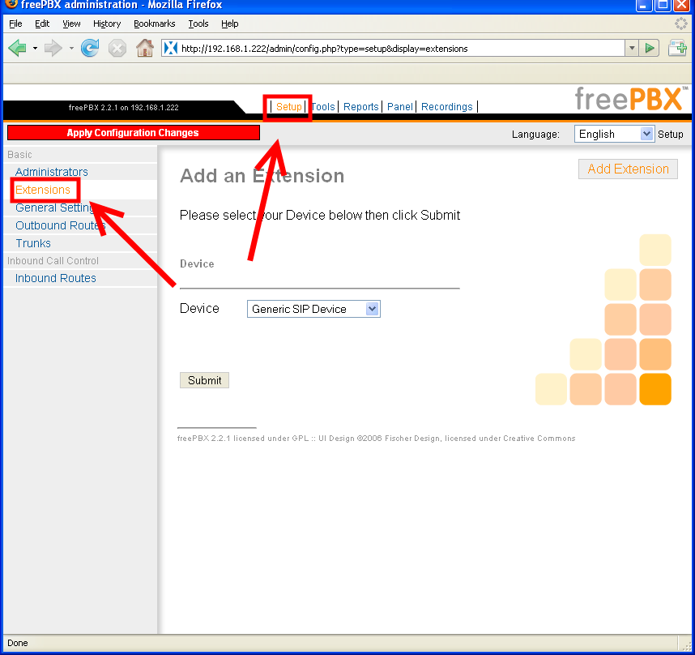This screenshot has height=655, width=695.
Task: Click the 'Inbound Call Control' sidebar heading
Action: point(53,261)
